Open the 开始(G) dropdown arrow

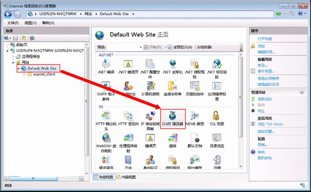pyautogui.click(x=165, y=47)
